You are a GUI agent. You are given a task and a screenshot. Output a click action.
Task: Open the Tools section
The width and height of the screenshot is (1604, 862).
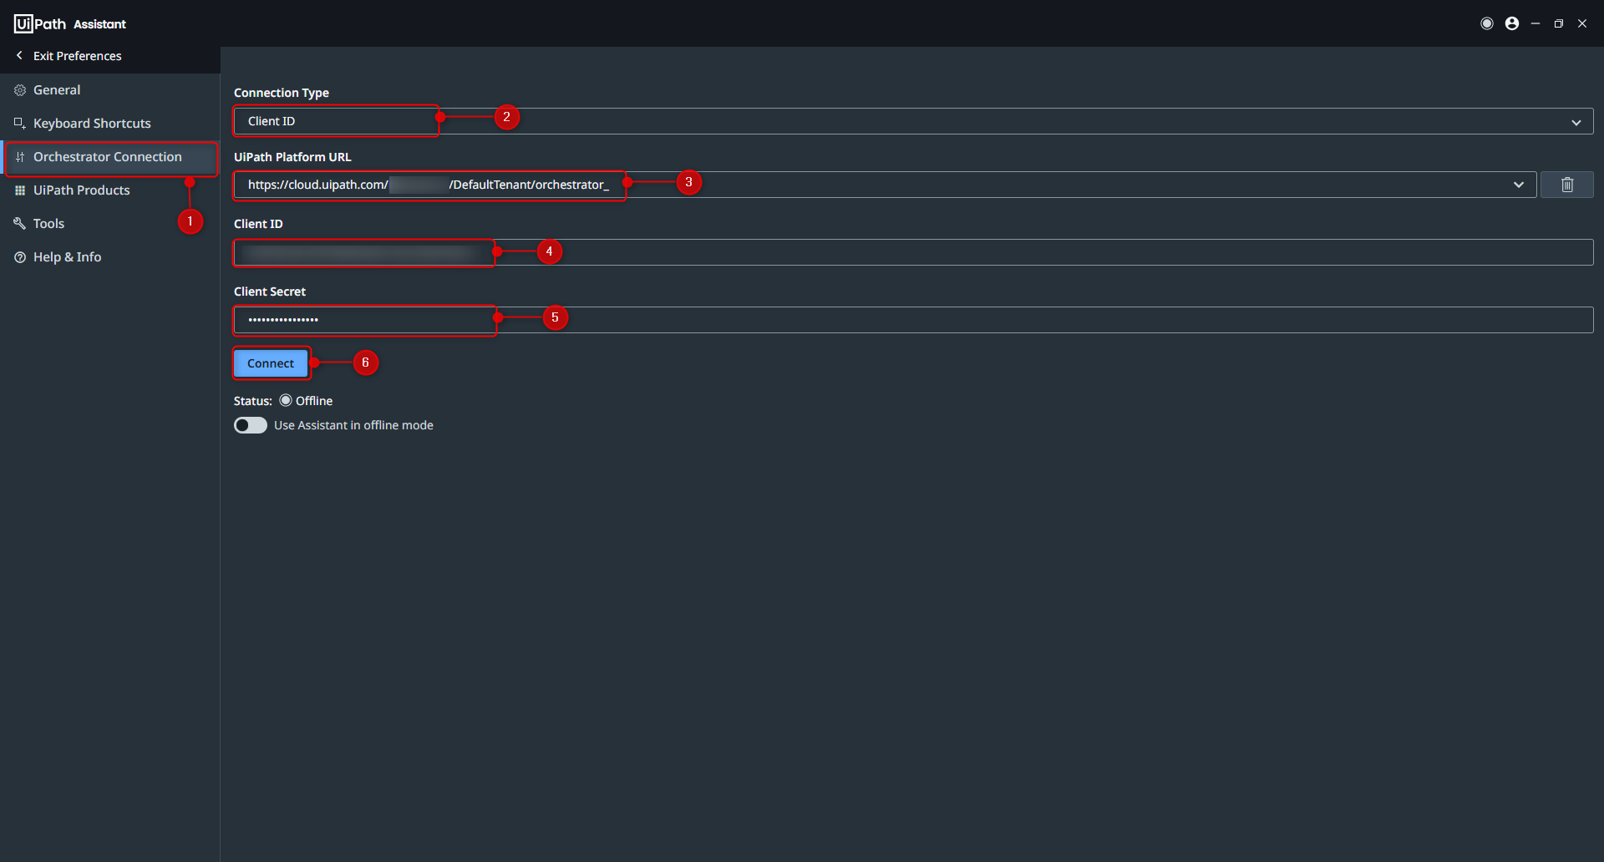[110, 224]
